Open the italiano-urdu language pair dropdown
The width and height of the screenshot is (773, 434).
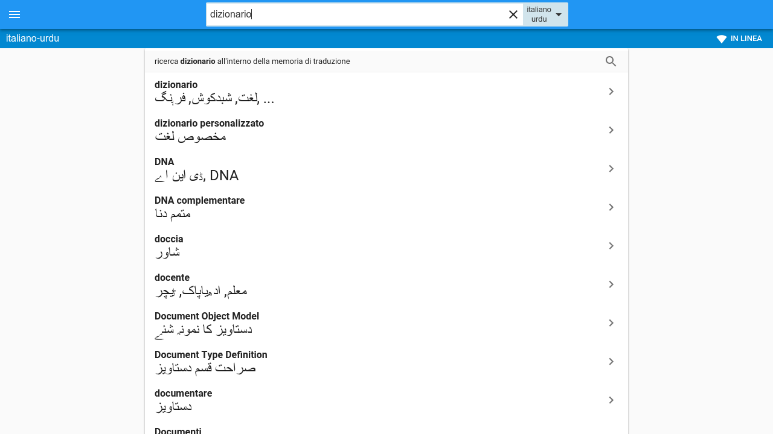click(545, 14)
